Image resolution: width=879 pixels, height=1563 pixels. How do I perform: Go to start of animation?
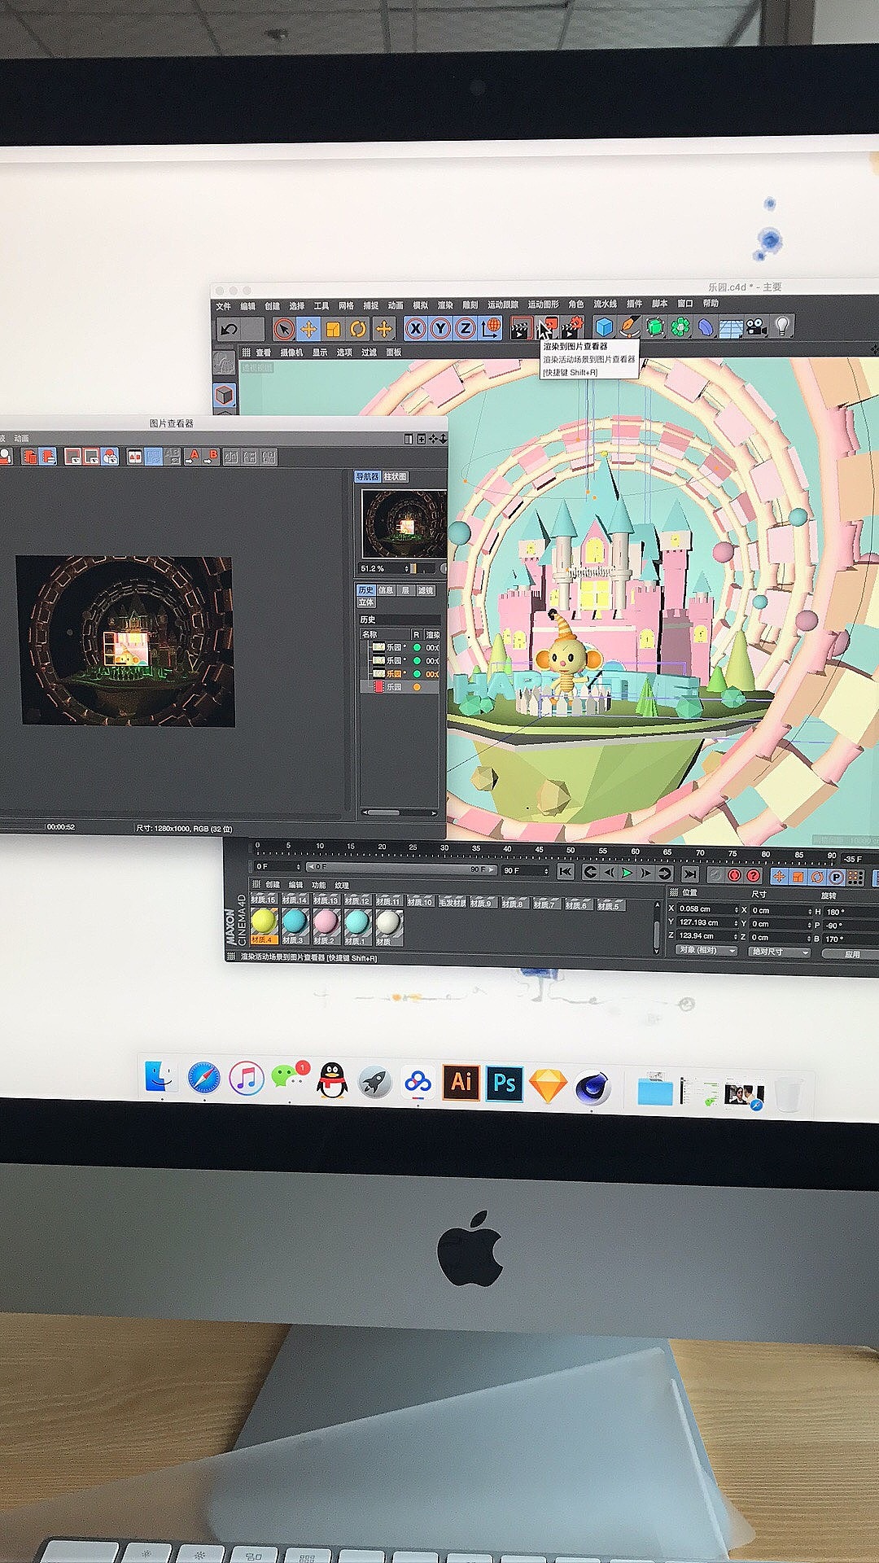(x=566, y=873)
